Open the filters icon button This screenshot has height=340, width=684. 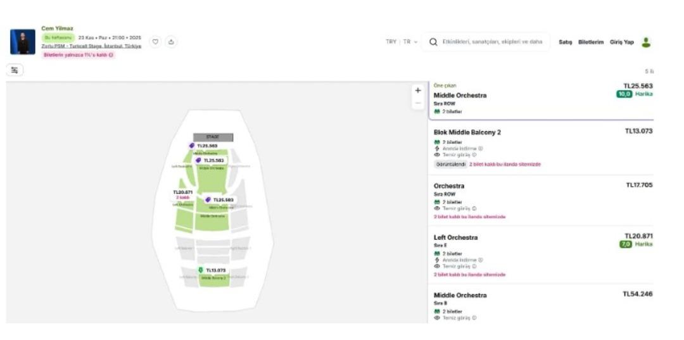coord(15,71)
